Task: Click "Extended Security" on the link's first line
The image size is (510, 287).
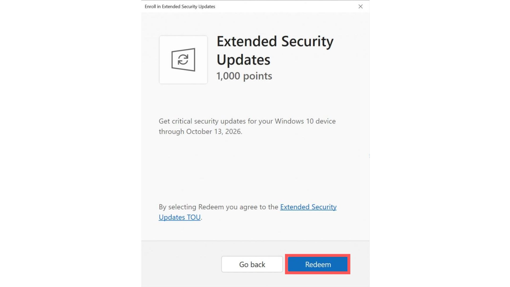Action: (x=308, y=207)
